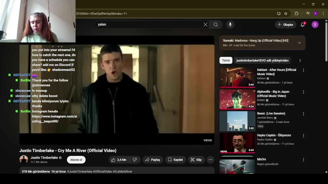The height and width of the screenshot is (184, 328).
Task: Click the Oluştur create button
Action: 285,25
